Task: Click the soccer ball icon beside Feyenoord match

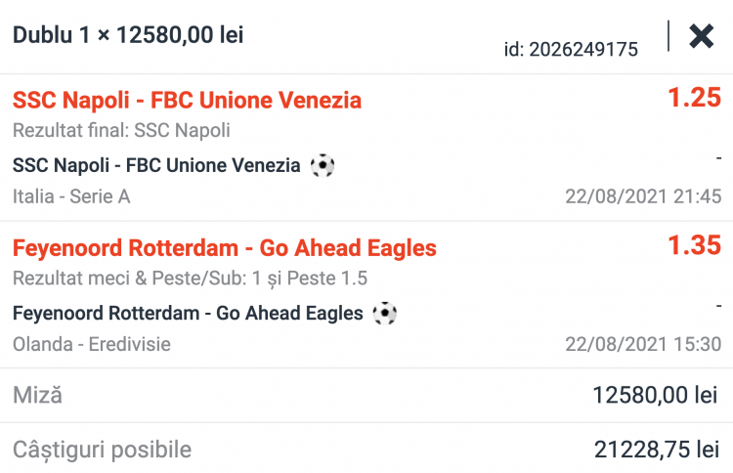Action: point(385,314)
